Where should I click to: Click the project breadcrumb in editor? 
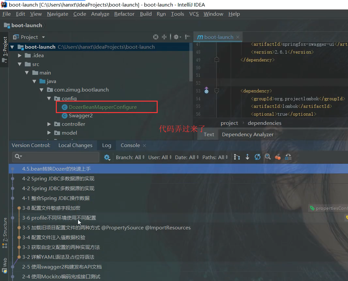click(229, 123)
